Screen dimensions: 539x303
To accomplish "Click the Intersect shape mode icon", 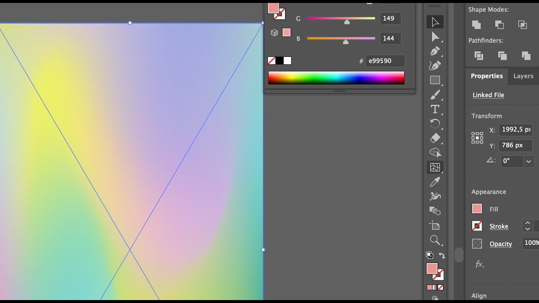I will (x=523, y=24).
